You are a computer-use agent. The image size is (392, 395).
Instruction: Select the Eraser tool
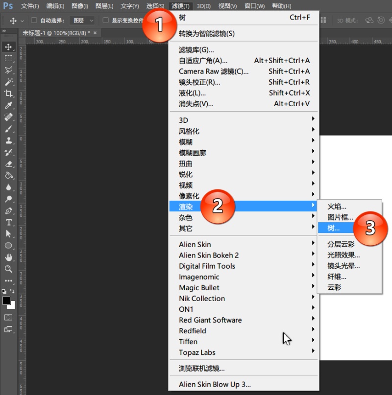pos(8,164)
